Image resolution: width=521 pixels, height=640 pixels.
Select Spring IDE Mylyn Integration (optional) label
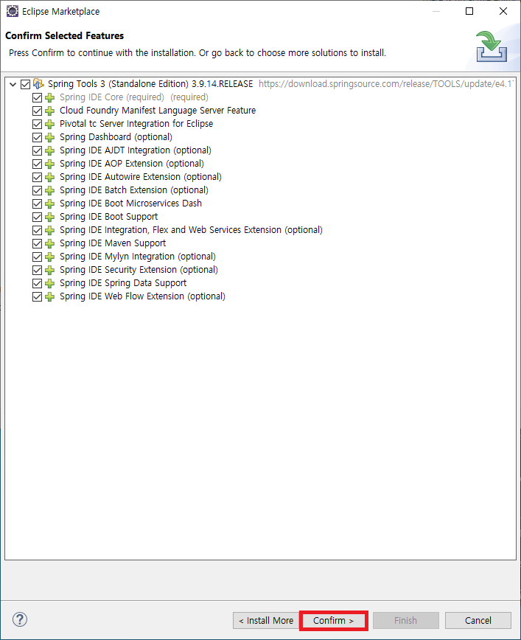(138, 257)
